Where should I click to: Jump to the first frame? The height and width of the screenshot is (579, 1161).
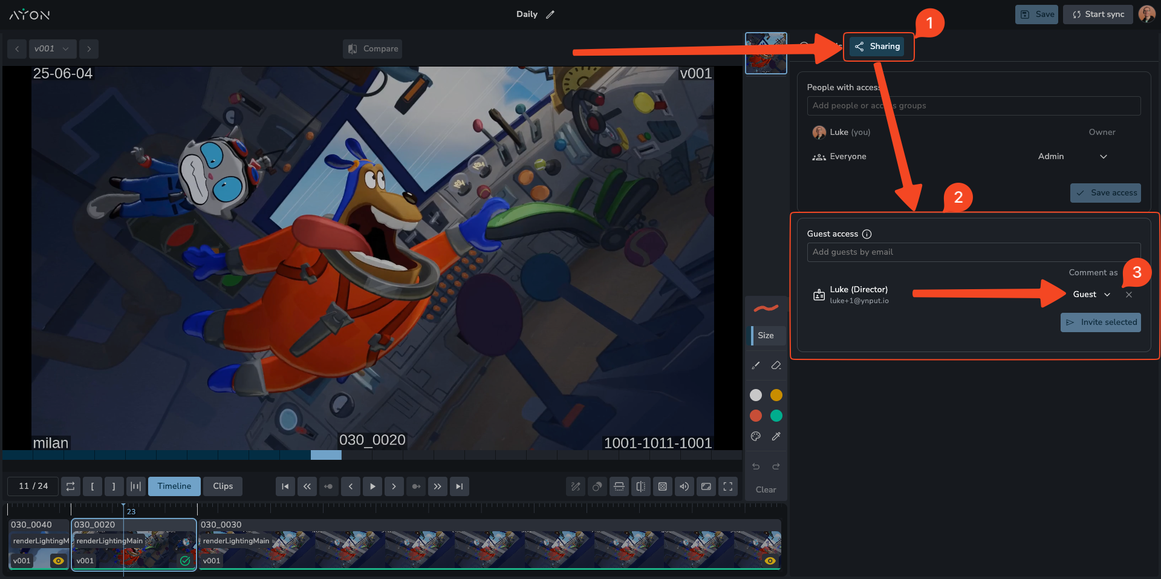(x=285, y=486)
